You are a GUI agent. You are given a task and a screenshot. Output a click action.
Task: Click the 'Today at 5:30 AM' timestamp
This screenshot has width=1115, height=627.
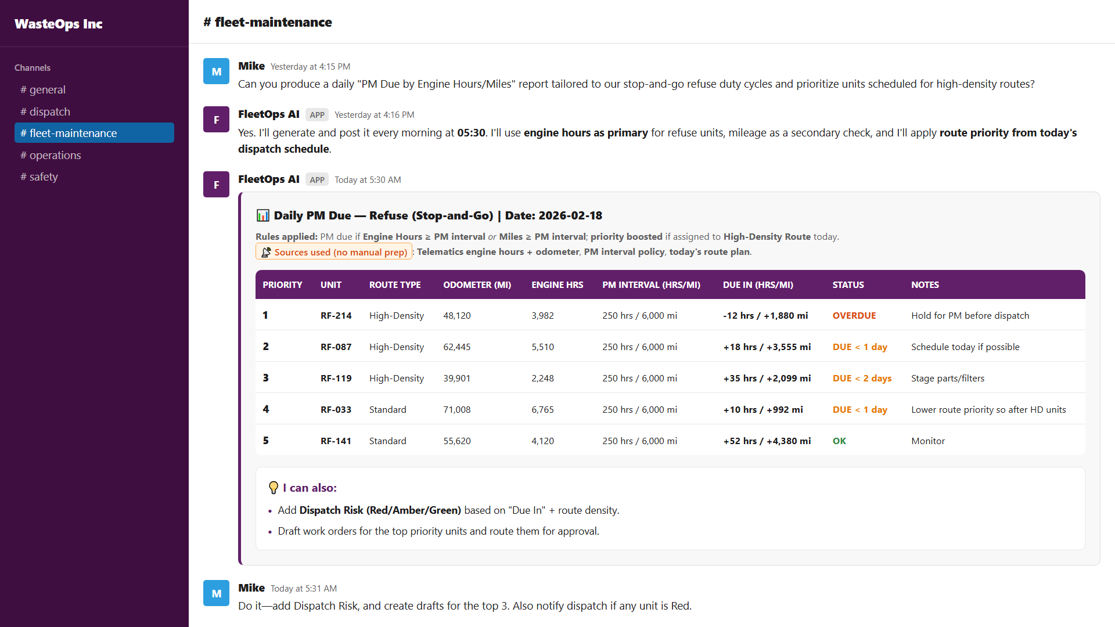point(368,180)
